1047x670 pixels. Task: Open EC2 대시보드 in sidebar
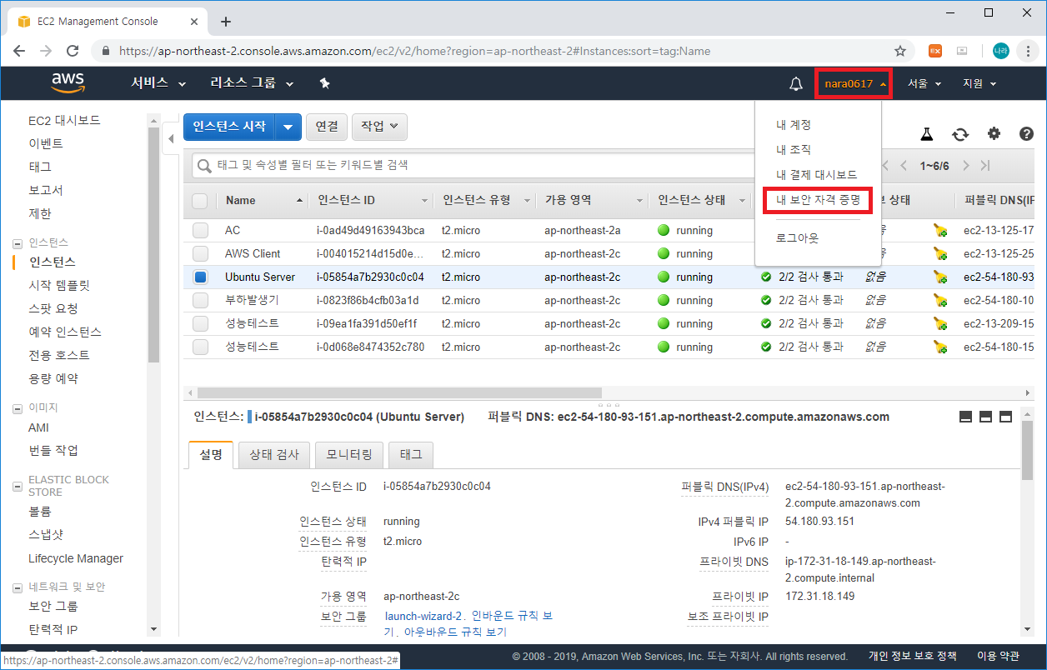tap(64, 120)
